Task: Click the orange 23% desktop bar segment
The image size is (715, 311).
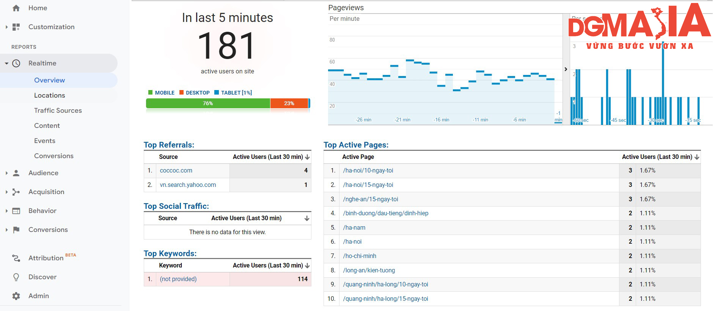Action: coord(289,103)
